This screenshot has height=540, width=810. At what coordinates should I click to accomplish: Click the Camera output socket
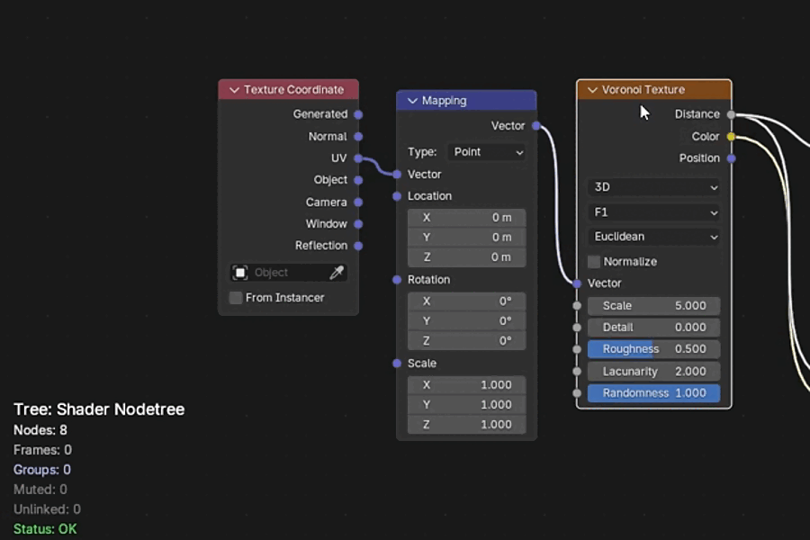click(358, 202)
